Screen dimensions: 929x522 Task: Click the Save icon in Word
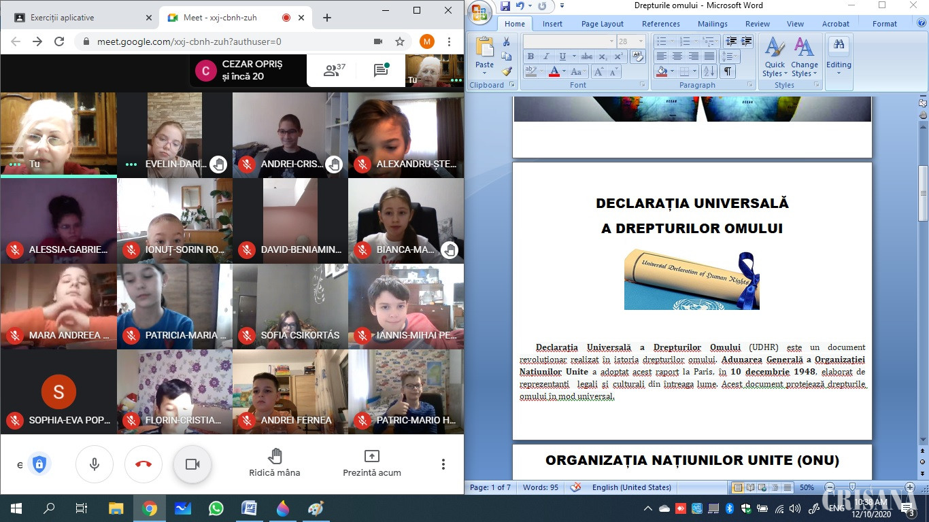pyautogui.click(x=505, y=6)
